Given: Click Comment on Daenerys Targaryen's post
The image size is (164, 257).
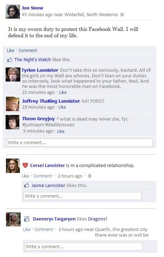Looking at the screenshot, I should [44, 230].
